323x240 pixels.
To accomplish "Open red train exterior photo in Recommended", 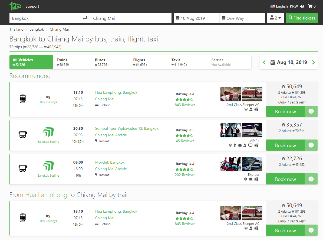I will [x=252, y=94].
